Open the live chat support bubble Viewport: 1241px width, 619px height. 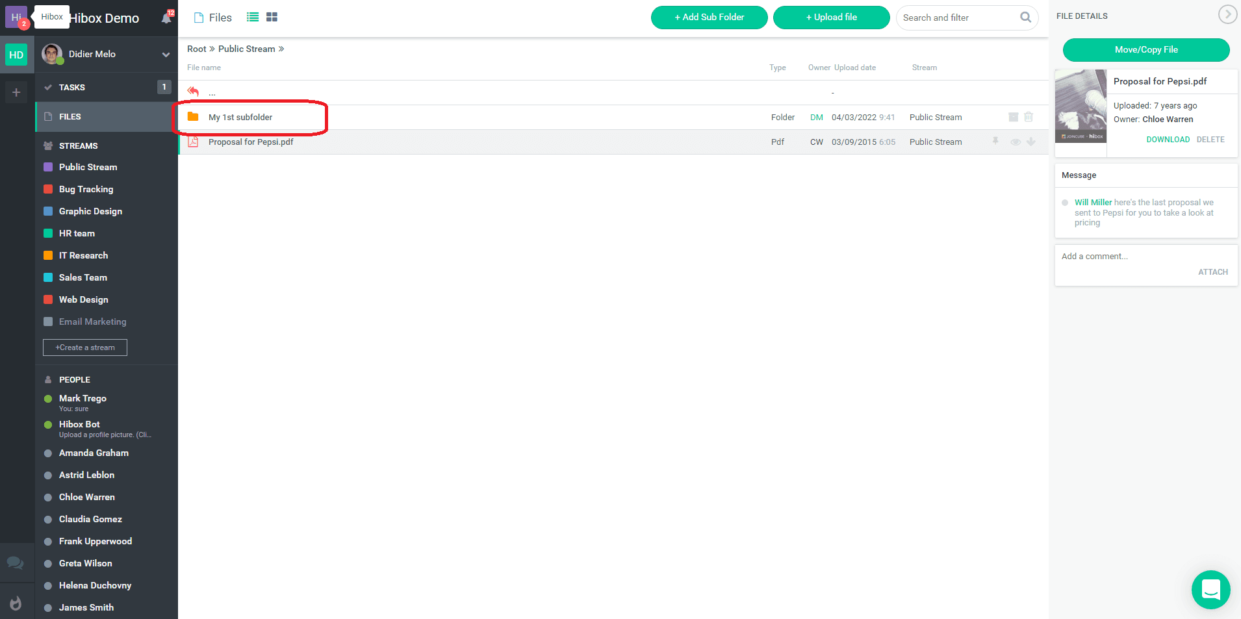pyautogui.click(x=1210, y=589)
